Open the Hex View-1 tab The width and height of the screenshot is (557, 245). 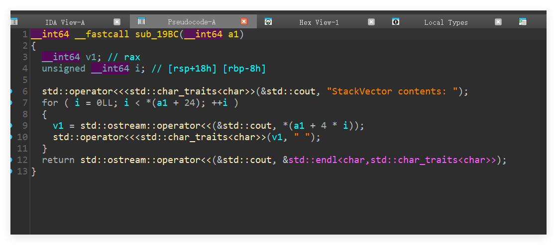(319, 22)
